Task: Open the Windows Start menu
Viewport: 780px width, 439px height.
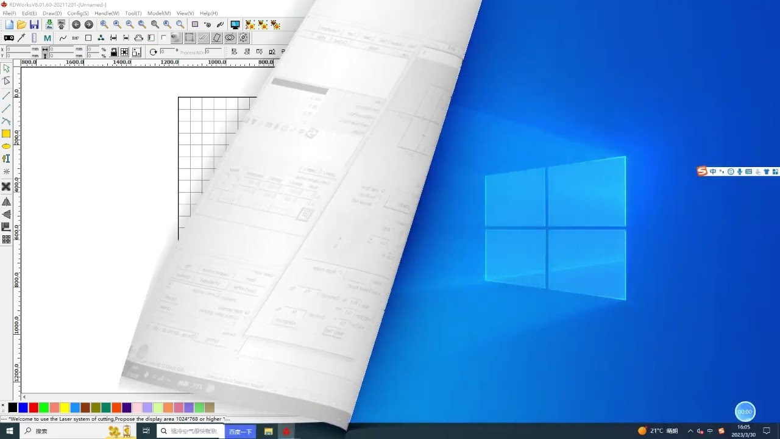Action: tap(9, 431)
